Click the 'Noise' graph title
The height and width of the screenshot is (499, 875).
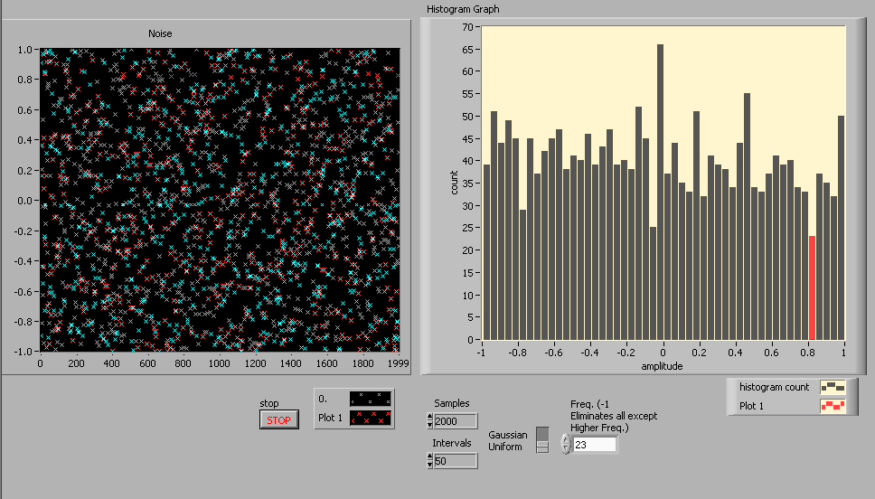point(160,33)
